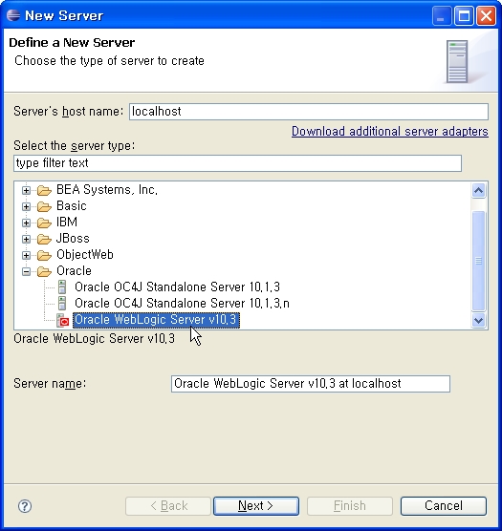This screenshot has width=502, height=531.
Task: Collapse the Oracle tree node
Action: (26, 271)
